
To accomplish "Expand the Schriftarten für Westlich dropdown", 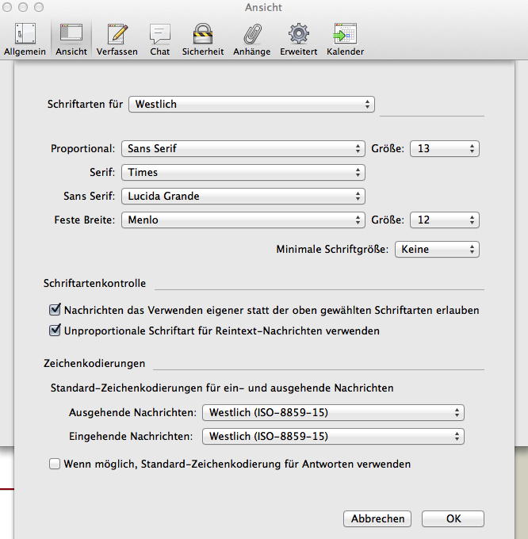I will point(251,104).
